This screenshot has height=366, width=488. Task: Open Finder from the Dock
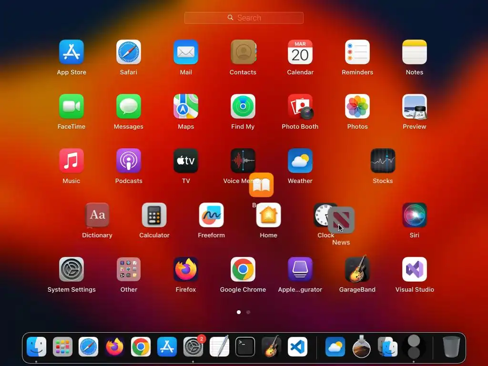36,347
